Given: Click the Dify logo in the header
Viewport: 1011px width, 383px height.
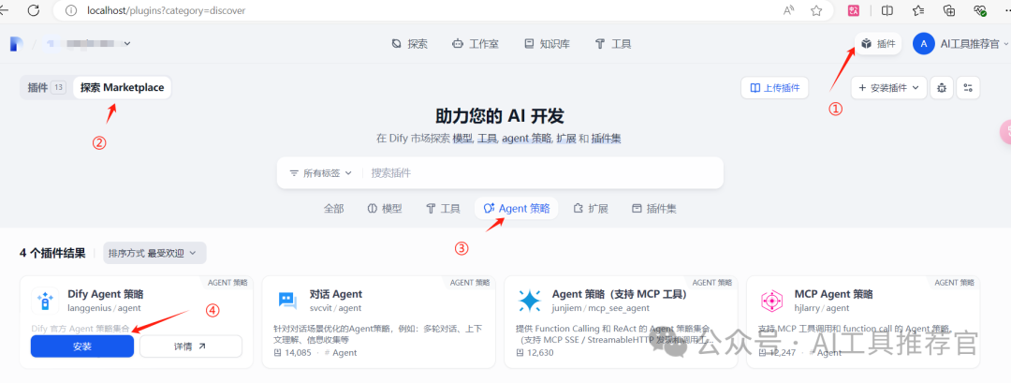Looking at the screenshot, I should click(x=17, y=44).
